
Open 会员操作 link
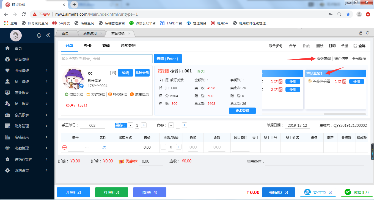click(x=359, y=59)
